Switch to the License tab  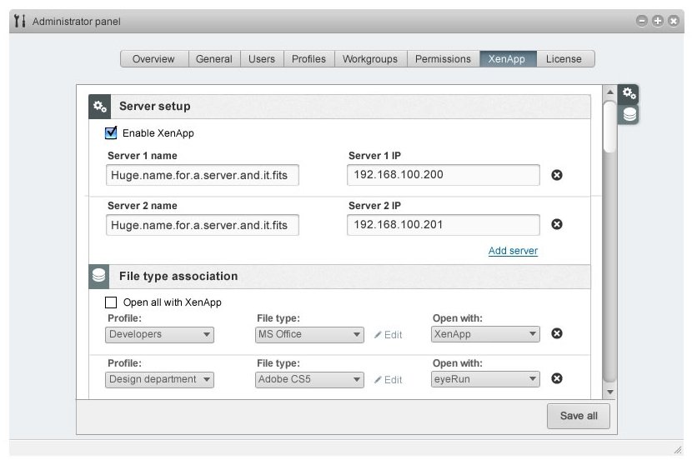click(x=564, y=58)
